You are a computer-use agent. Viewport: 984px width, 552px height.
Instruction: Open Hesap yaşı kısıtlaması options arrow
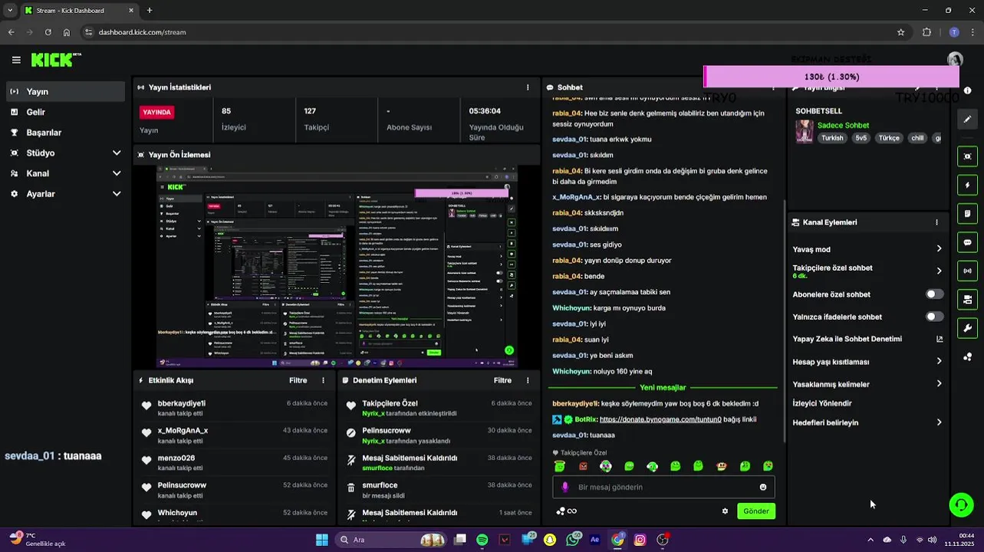(939, 361)
